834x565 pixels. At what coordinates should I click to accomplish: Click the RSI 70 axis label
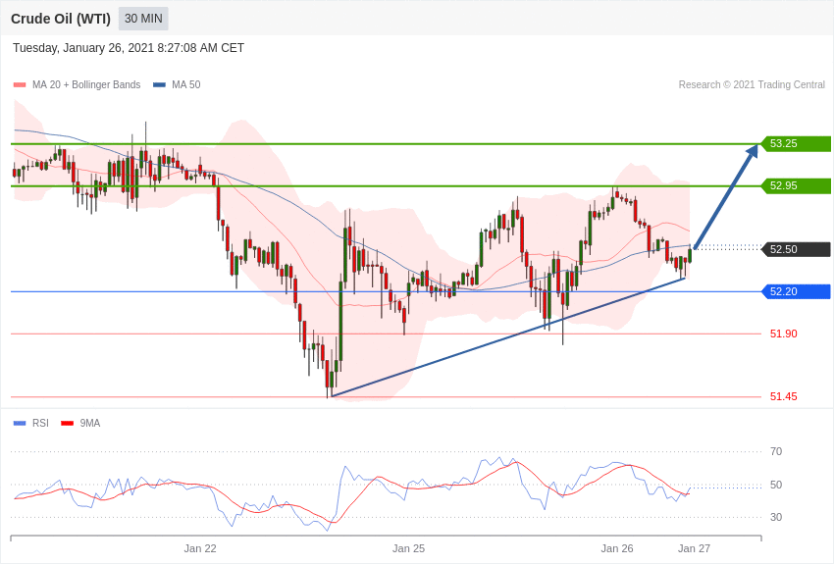point(776,451)
